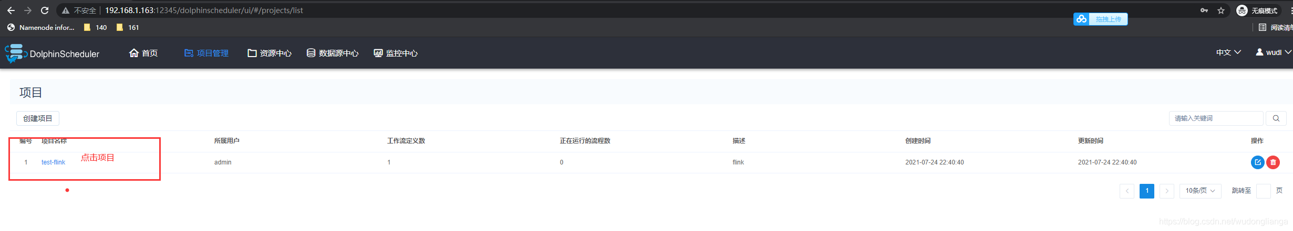Screen dimensions: 1293x231
Task: Open 数据源中心 datasource center
Action: (x=333, y=53)
